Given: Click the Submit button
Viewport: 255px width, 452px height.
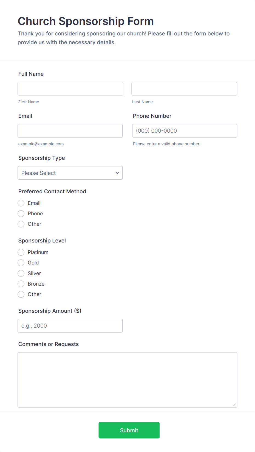Looking at the screenshot, I should 129,430.
